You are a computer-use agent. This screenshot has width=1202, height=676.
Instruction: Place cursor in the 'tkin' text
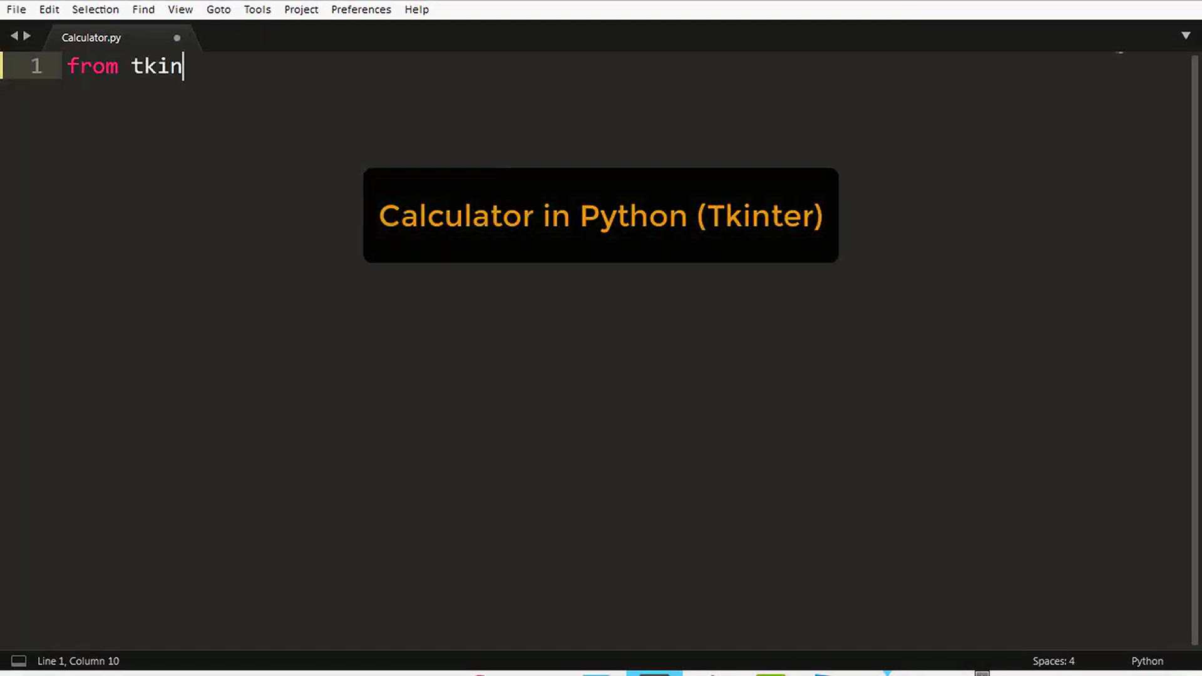click(x=157, y=66)
